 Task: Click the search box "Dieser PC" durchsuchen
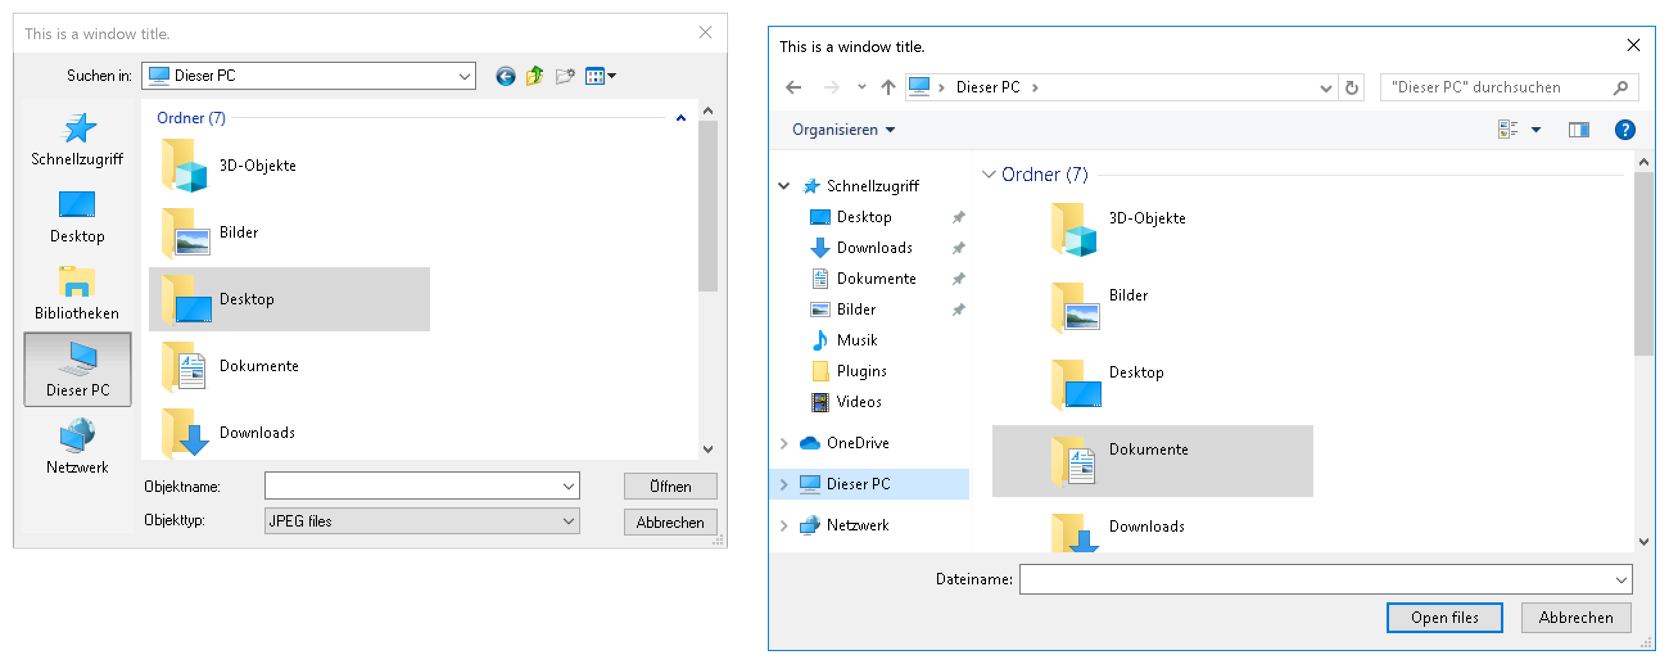coord(1510,87)
